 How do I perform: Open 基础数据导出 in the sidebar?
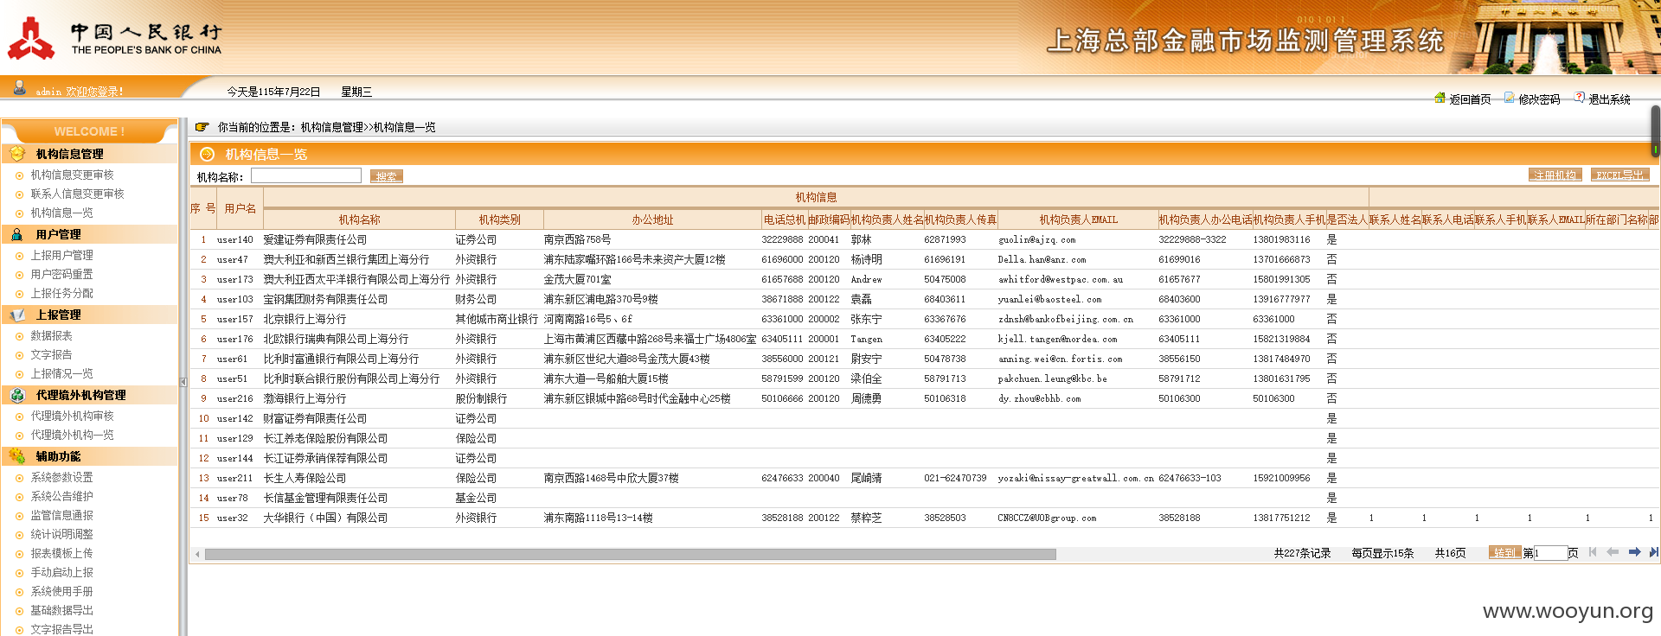click(62, 610)
